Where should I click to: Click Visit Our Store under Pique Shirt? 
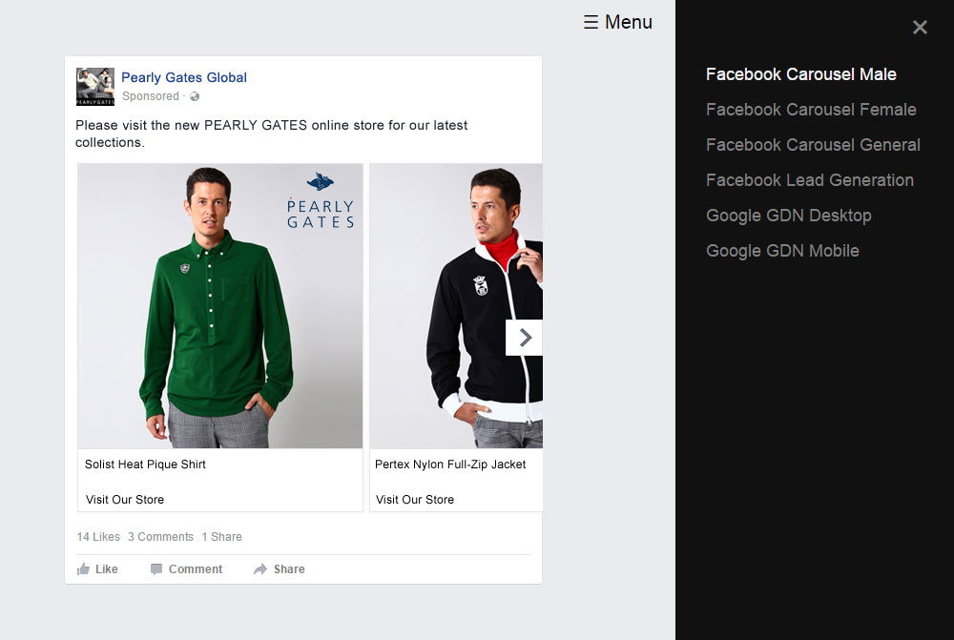coord(125,500)
